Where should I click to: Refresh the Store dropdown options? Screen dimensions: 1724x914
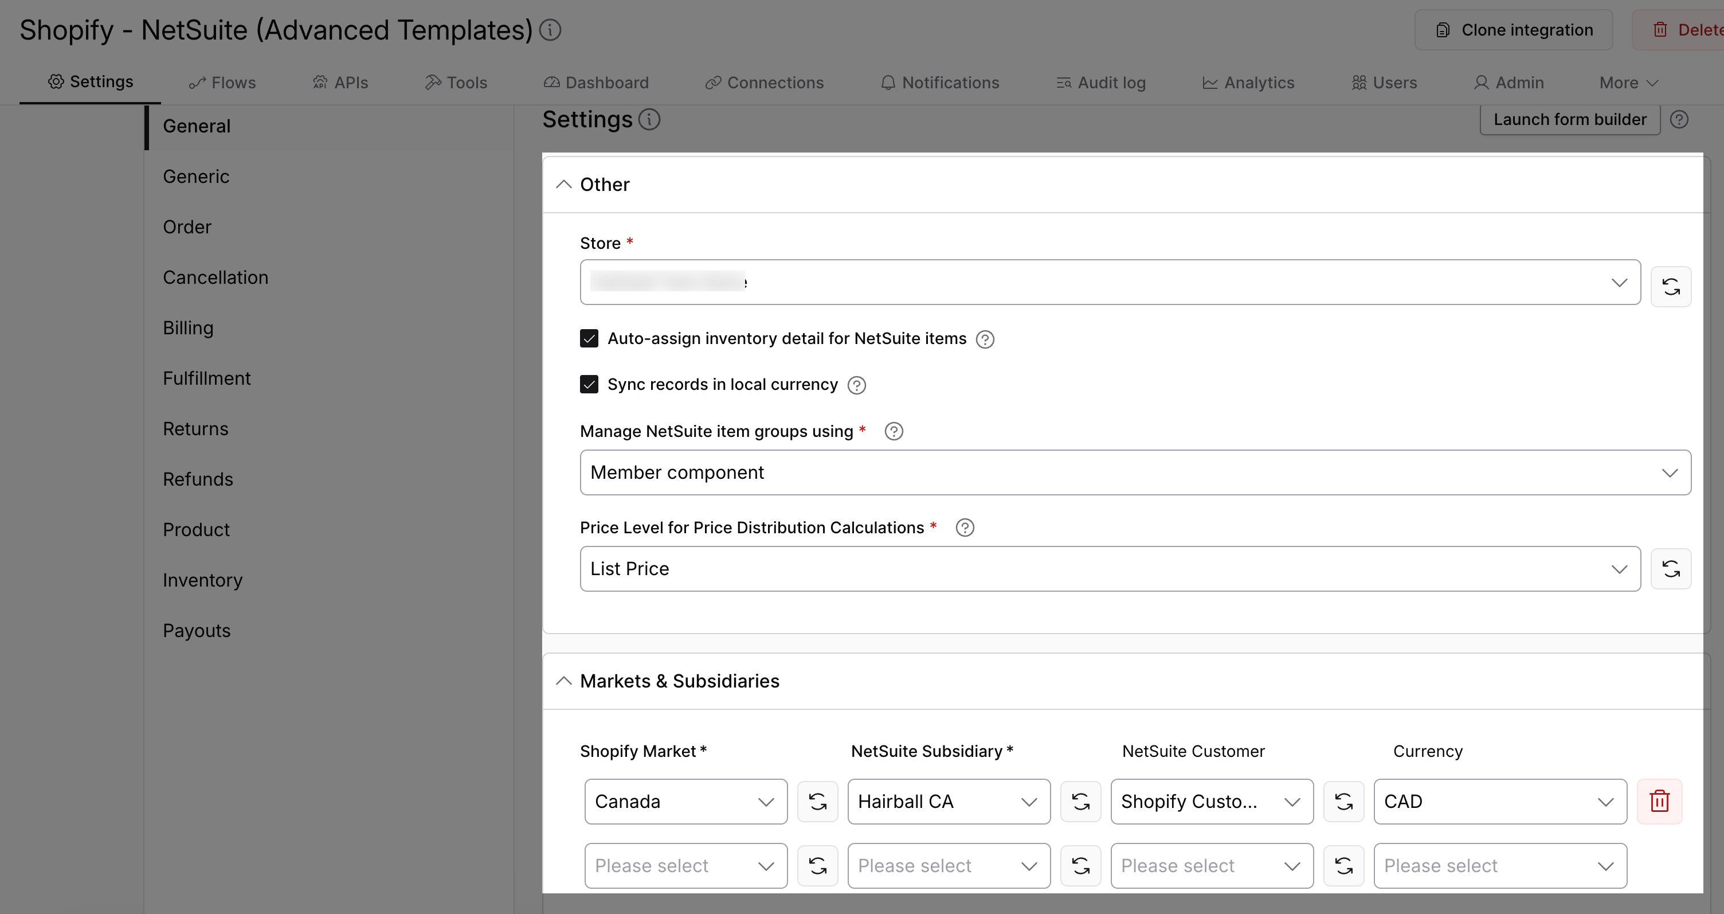tap(1671, 287)
